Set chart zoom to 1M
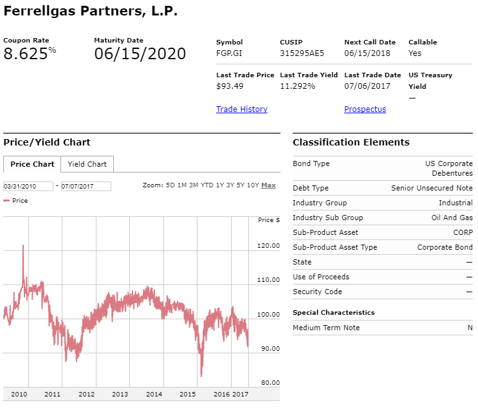This screenshot has height=410, width=478. (x=182, y=185)
